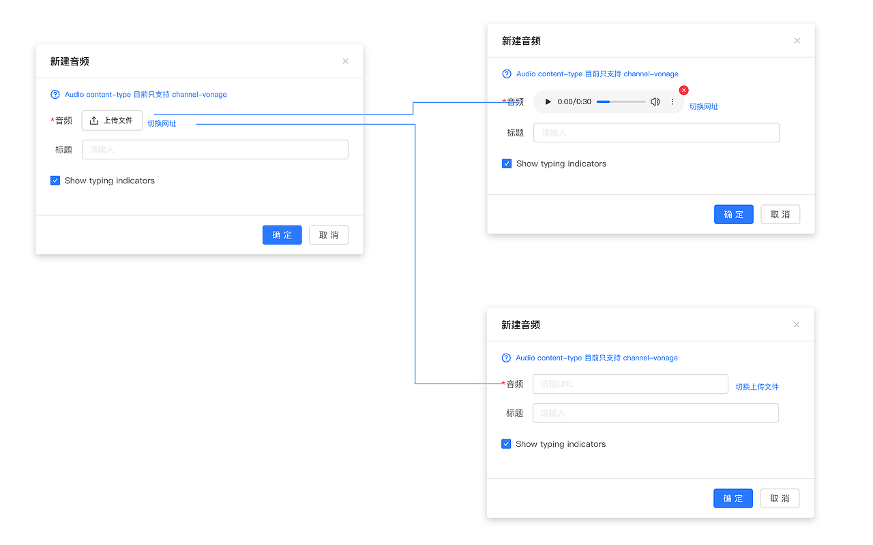Click the 切换上传文件 link
This screenshot has width=873, height=545.
pyautogui.click(x=757, y=387)
